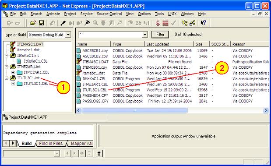Collapse the ItKeKaC1.int tree node
Screen dimensions: 271x166
(7, 56)
